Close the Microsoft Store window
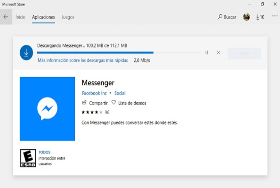This screenshot has height=188, width=280. click(275, 4)
